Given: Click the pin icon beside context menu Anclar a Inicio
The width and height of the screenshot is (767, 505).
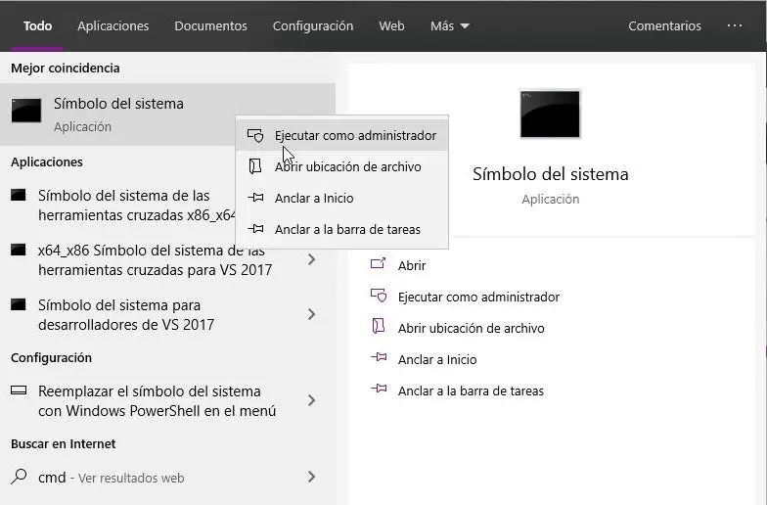Looking at the screenshot, I should [255, 198].
